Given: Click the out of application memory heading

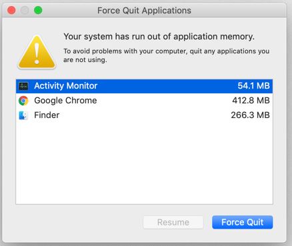Looking at the screenshot, I should click(159, 37).
